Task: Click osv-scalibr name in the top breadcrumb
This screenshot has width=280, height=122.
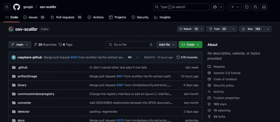Action: tap(48, 7)
